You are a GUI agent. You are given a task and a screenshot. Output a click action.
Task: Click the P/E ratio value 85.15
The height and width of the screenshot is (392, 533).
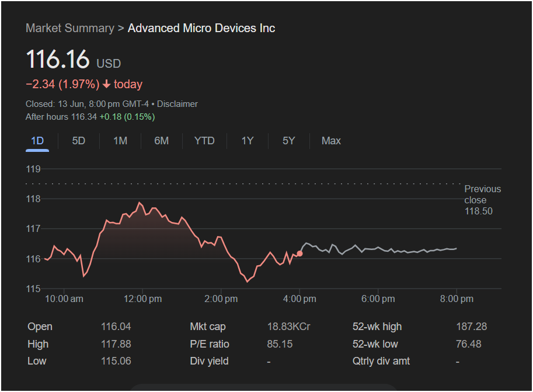(280, 344)
